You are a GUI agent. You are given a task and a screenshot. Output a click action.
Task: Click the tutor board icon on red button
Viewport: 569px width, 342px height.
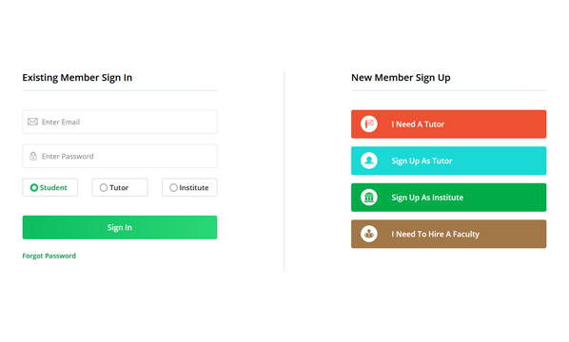pos(369,124)
